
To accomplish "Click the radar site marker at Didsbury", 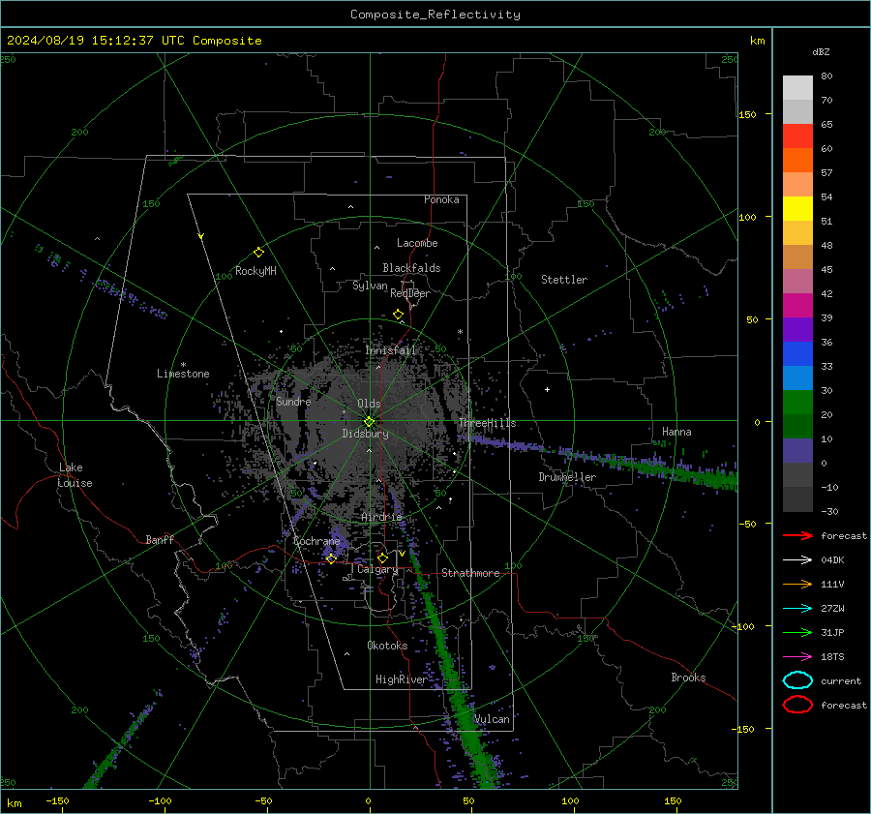I will (x=370, y=422).
